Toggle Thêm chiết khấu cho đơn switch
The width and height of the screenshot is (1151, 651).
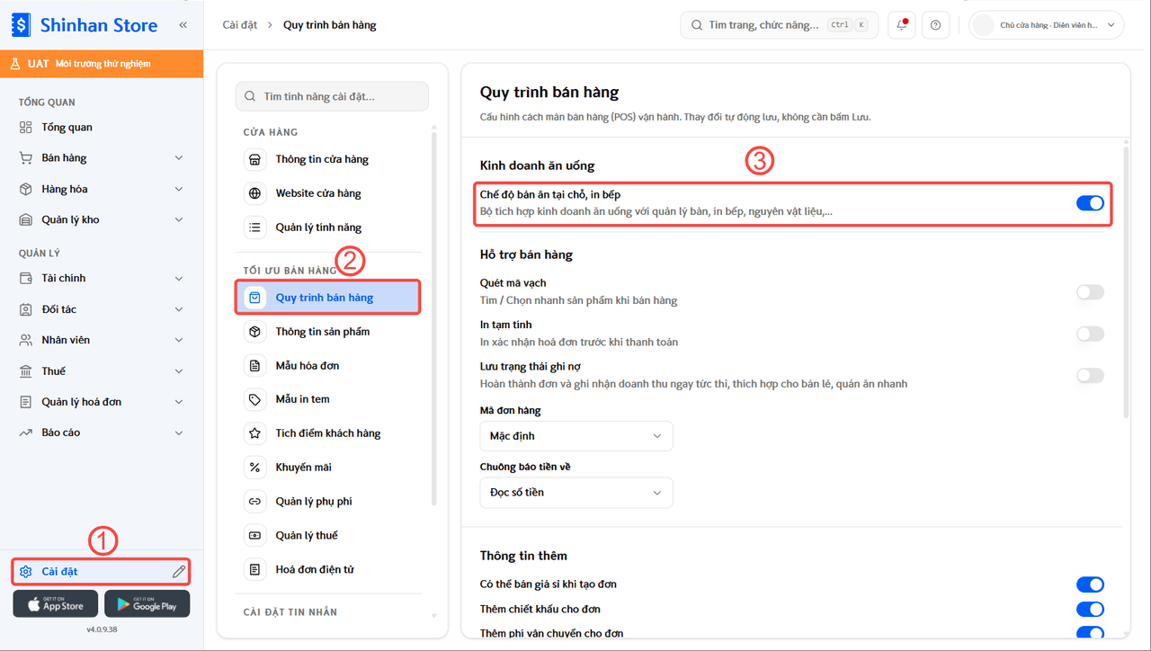(1090, 610)
